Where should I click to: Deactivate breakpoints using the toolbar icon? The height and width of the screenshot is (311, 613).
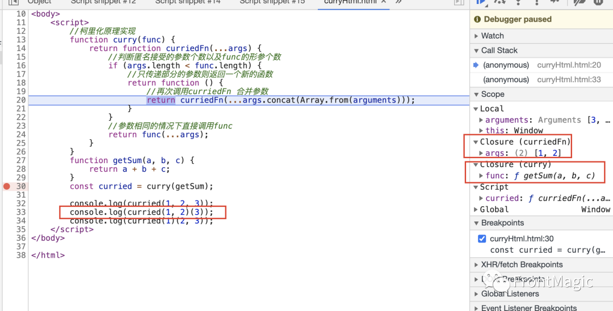click(580, 2)
